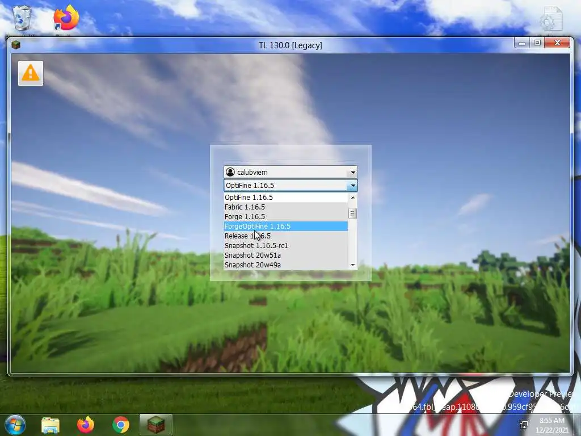Image resolution: width=581 pixels, height=436 pixels.
Task: Open the Firefox desktop shortcut
Action: pyautogui.click(x=66, y=19)
